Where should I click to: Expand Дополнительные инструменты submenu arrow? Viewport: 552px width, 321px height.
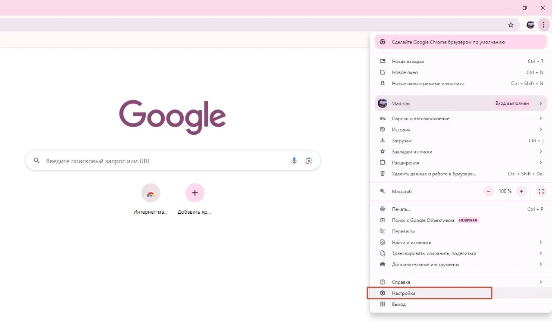(541, 264)
